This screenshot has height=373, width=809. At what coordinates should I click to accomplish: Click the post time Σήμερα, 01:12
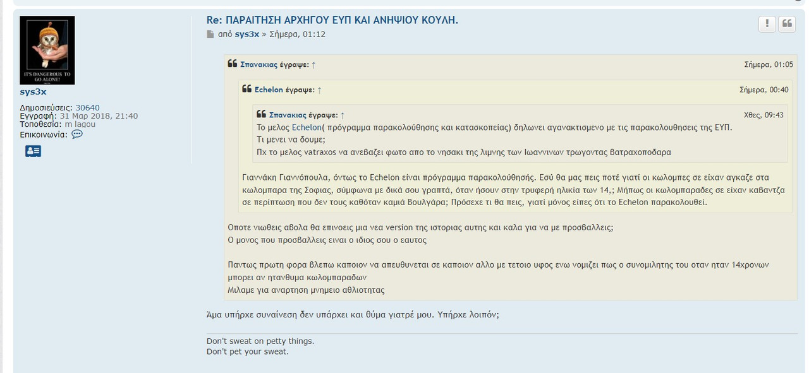[297, 34]
